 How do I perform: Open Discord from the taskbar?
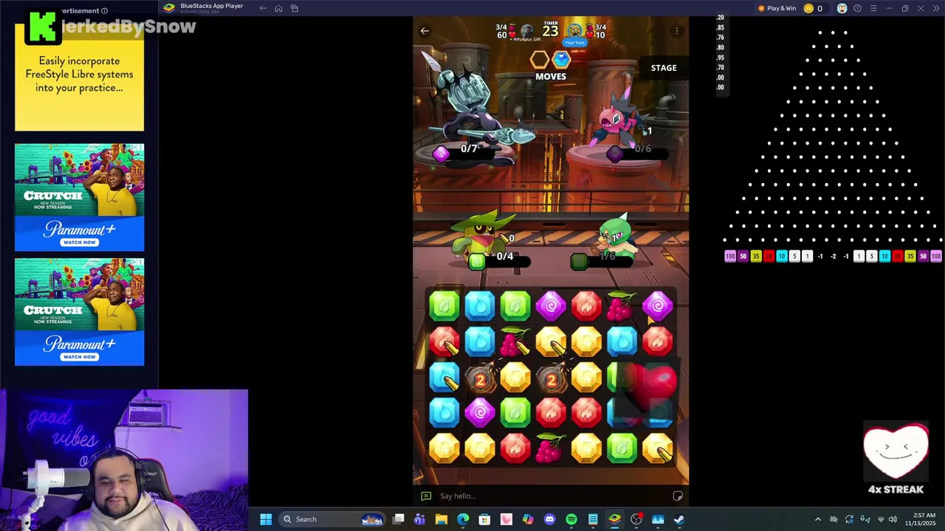point(549,519)
